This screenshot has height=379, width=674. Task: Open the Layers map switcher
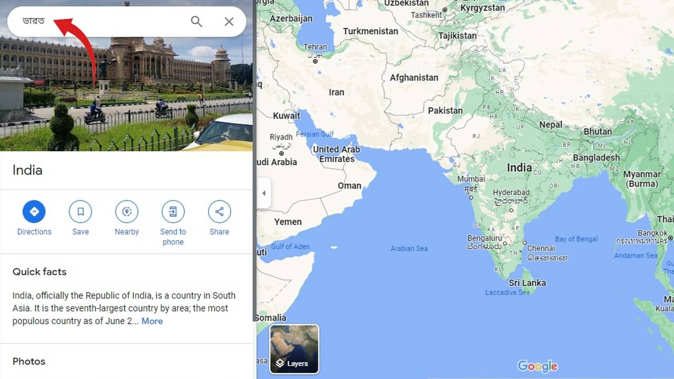click(x=294, y=349)
